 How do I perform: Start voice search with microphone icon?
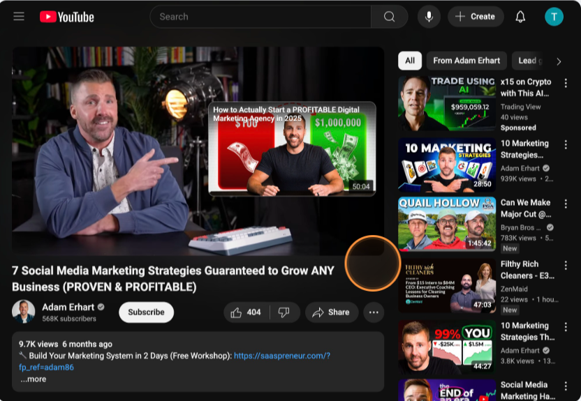[x=428, y=17]
